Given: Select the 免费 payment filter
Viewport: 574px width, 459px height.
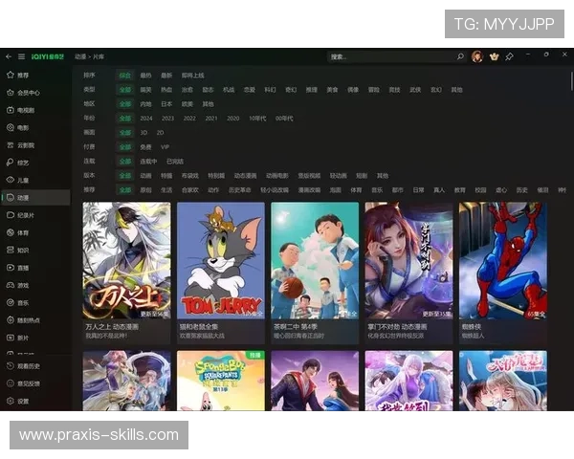Looking at the screenshot, I should (x=146, y=147).
